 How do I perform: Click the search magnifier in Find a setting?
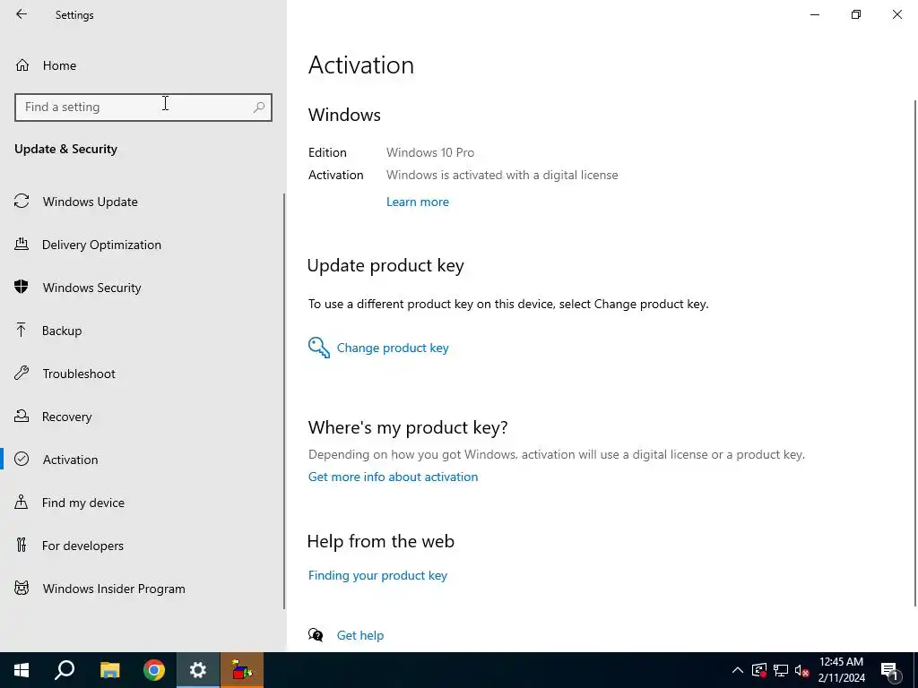(259, 107)
